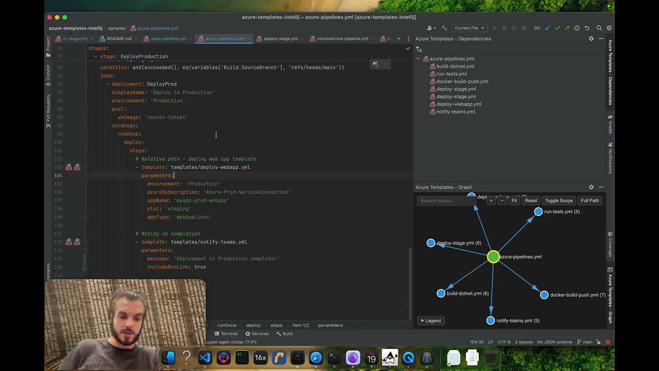This screenshot has width=659, height=371.
Task: Click the Git commit checkmark icon
Action: point(557,28)
